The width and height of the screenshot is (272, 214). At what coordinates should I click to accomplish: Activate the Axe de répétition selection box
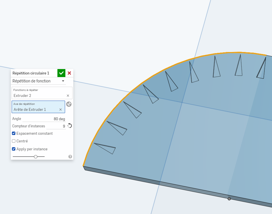[36, 107]
